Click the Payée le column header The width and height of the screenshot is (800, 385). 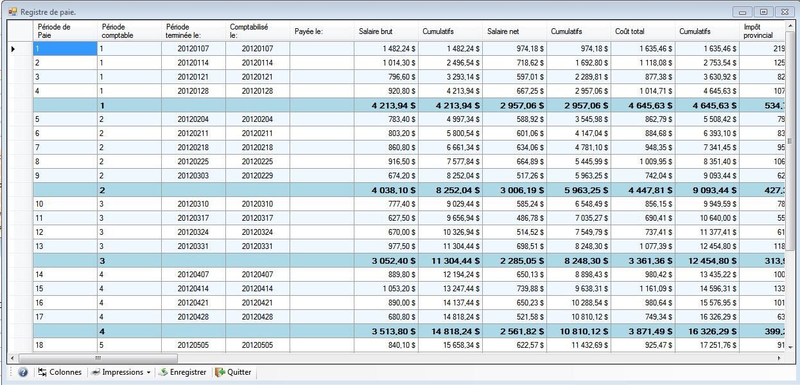point(322,31)
